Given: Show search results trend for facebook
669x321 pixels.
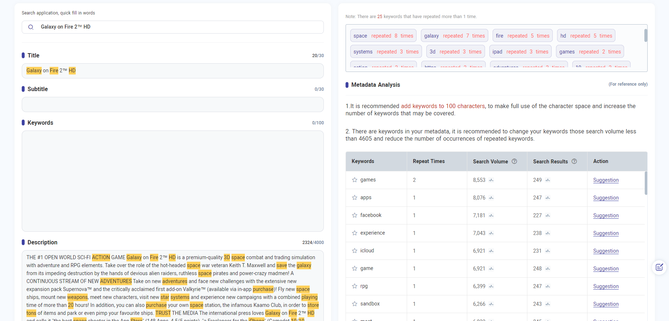Looking at the screenshot, I should (x=548, y=215).
